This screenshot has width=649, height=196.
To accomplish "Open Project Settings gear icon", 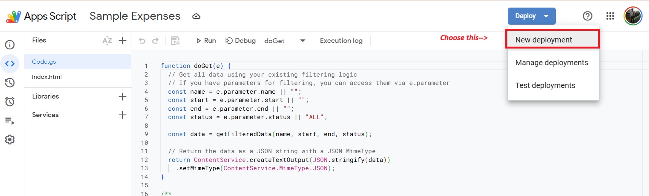I will point(10,140).
